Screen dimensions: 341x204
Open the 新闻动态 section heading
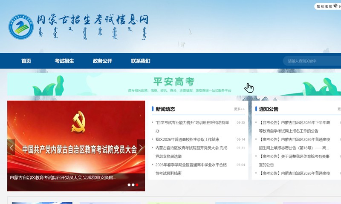pyautogui.click(x=165, y=109)
